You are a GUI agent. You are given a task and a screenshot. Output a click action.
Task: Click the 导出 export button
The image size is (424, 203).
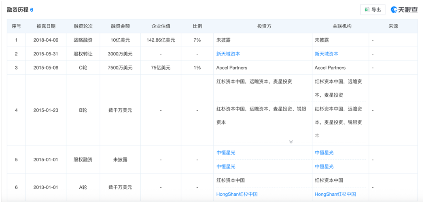click(x=373, y=10)
